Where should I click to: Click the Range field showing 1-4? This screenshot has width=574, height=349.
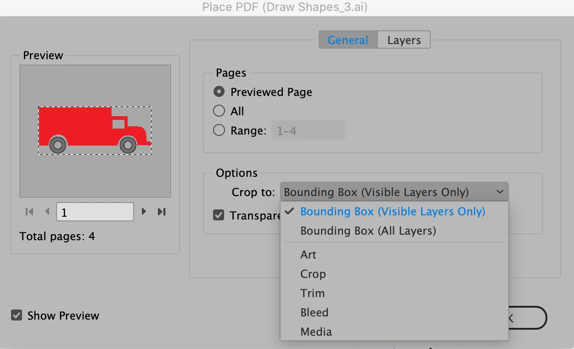[x=309, y=130]
